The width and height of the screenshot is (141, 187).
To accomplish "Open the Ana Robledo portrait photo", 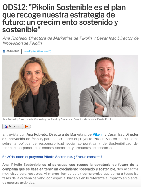I will tap(37, 86).
